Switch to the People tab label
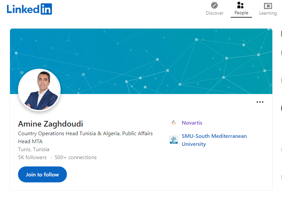 [x=241, y=13]
